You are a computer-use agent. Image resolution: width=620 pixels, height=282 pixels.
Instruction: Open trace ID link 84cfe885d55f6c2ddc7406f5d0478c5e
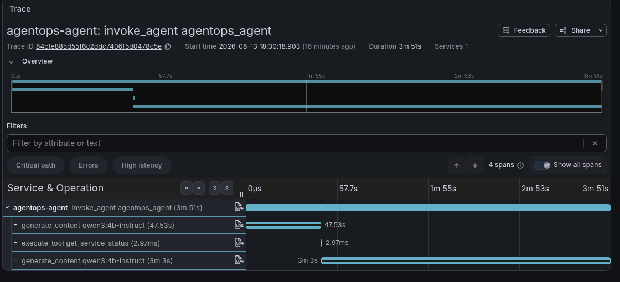click(x=99, y=46)
